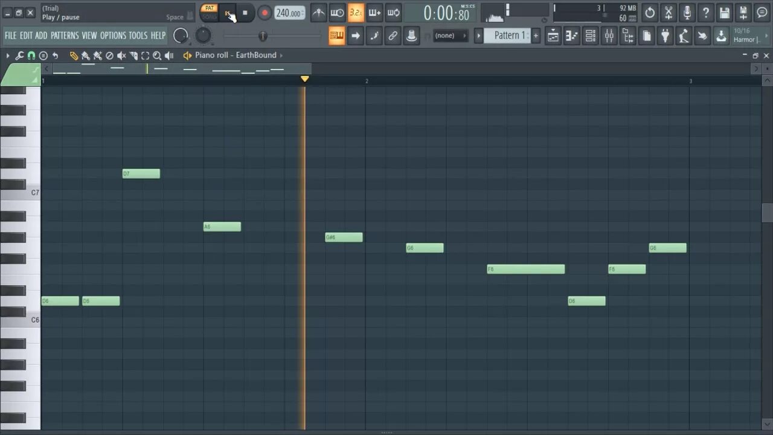Switch to PAT pattern mode
Image resolution: width=773 pixels, height=435 pixels.
coord(209,8)
